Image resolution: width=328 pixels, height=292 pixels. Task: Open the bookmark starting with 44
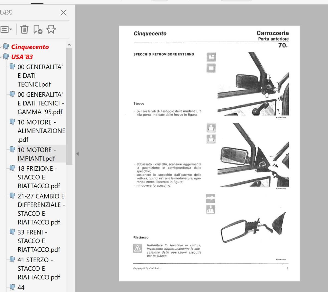click(x=21, y=287)
